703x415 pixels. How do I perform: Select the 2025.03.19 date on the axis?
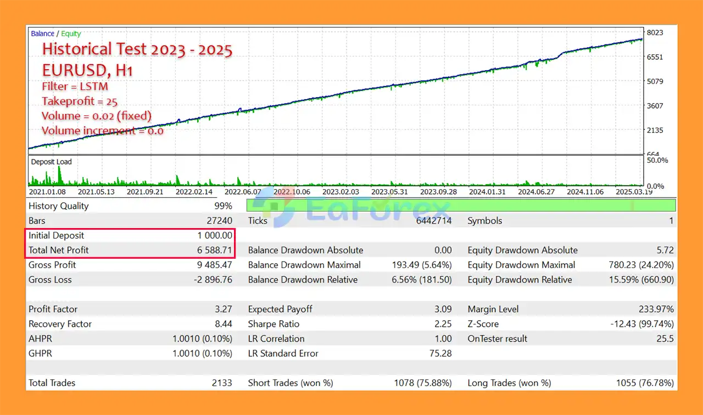tap(635, 192)
